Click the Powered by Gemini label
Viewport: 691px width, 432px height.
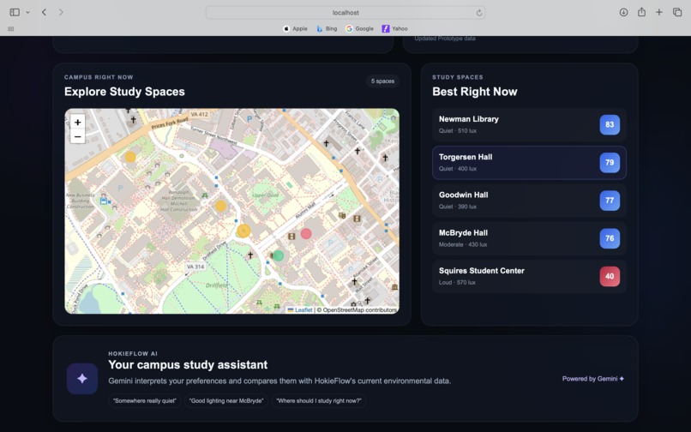click(x=592, y=379)
